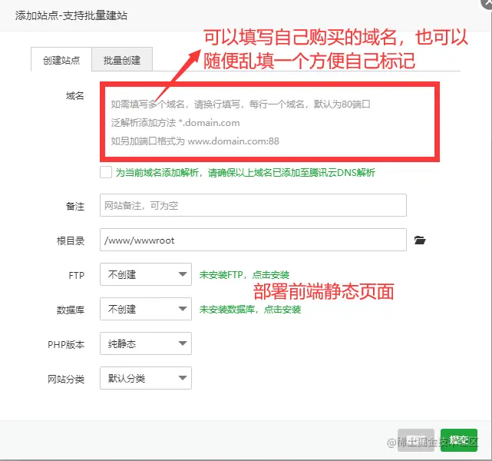
Task: Click the green submit button
Action: tap(459, 440)
